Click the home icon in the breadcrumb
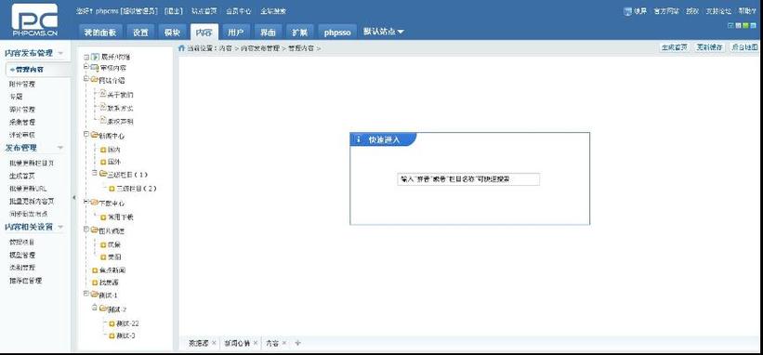Viewport: 763px width, 355px height. pyautogui.click(x=181, y=47)
